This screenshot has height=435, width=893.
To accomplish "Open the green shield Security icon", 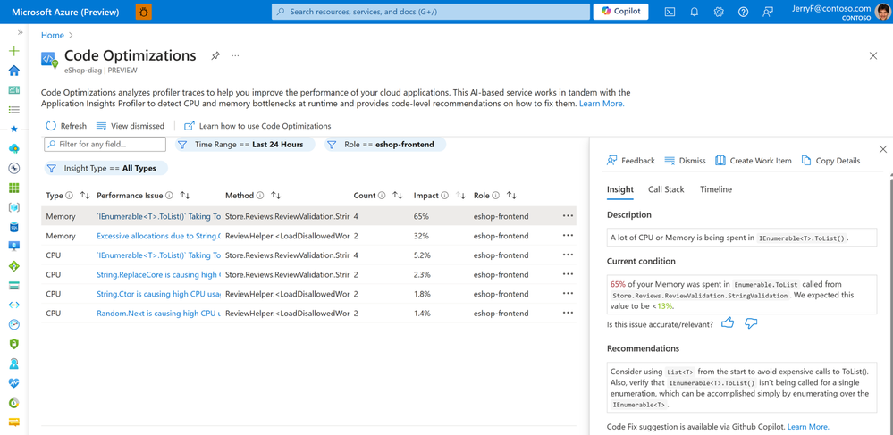I will coord(14,344).
